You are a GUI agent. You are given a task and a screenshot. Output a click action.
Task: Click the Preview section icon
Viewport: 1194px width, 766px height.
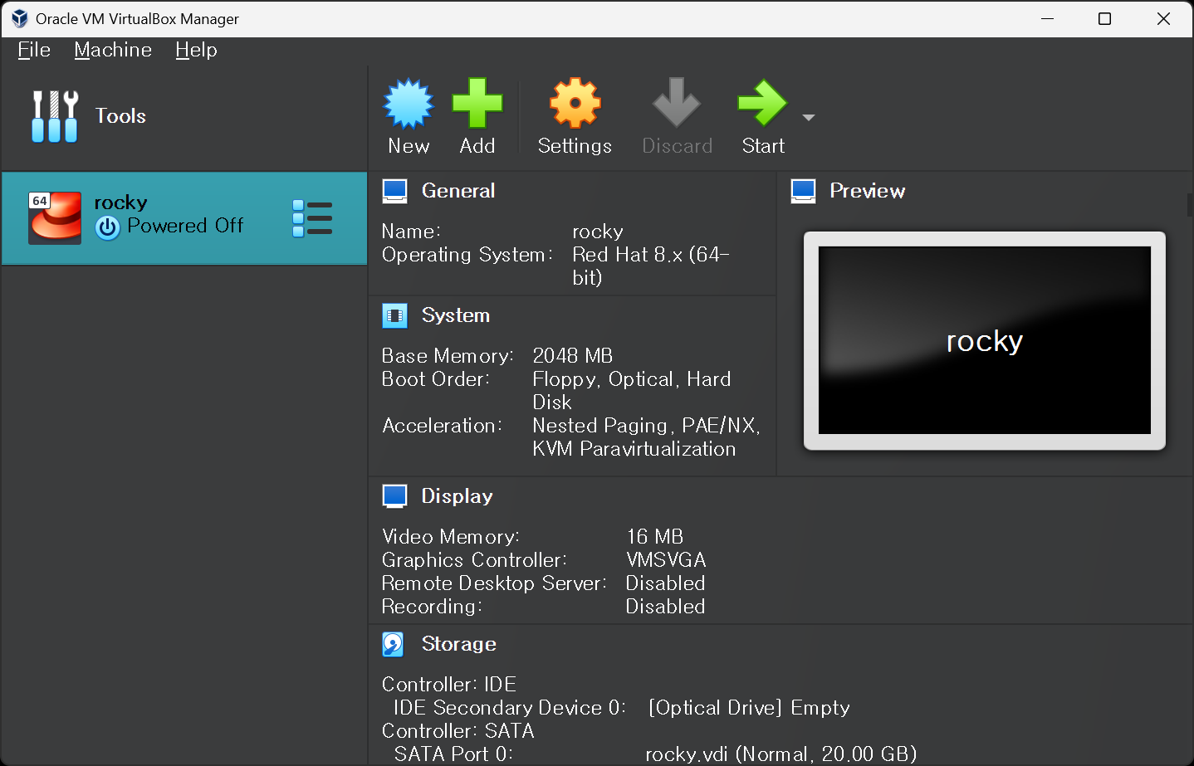[x=803, y=191]
